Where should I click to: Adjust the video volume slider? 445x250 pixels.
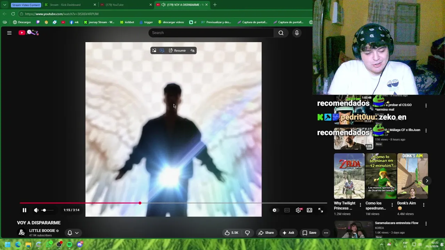tap(48, 210)
